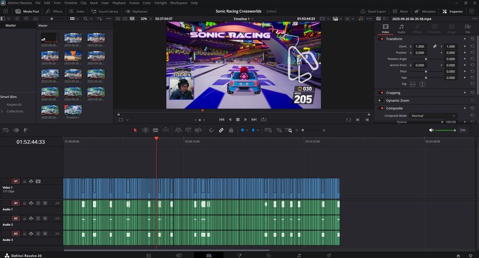Click the monitor volume slider
Viewport: 479px width, 258px height.
point(445,130)
